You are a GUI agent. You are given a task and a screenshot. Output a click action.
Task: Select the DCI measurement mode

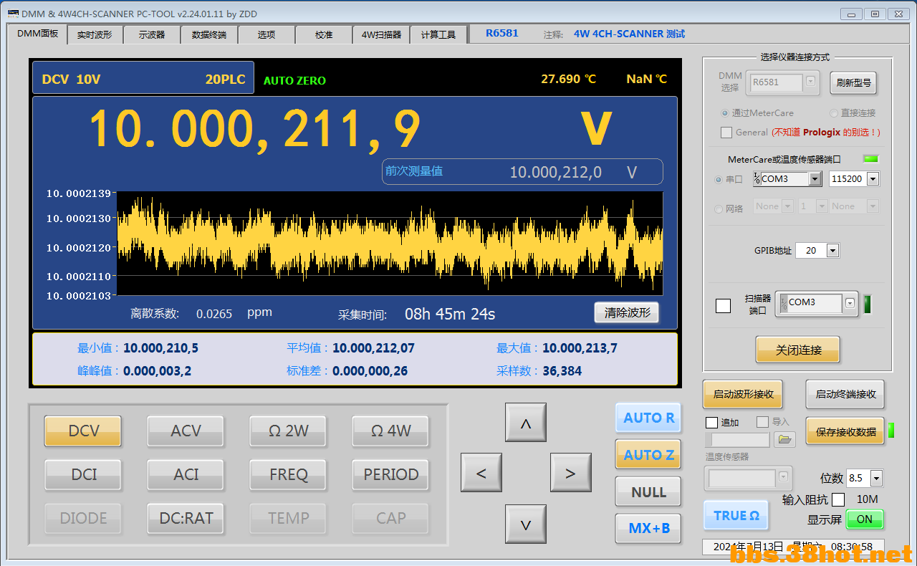pos(83,475)
